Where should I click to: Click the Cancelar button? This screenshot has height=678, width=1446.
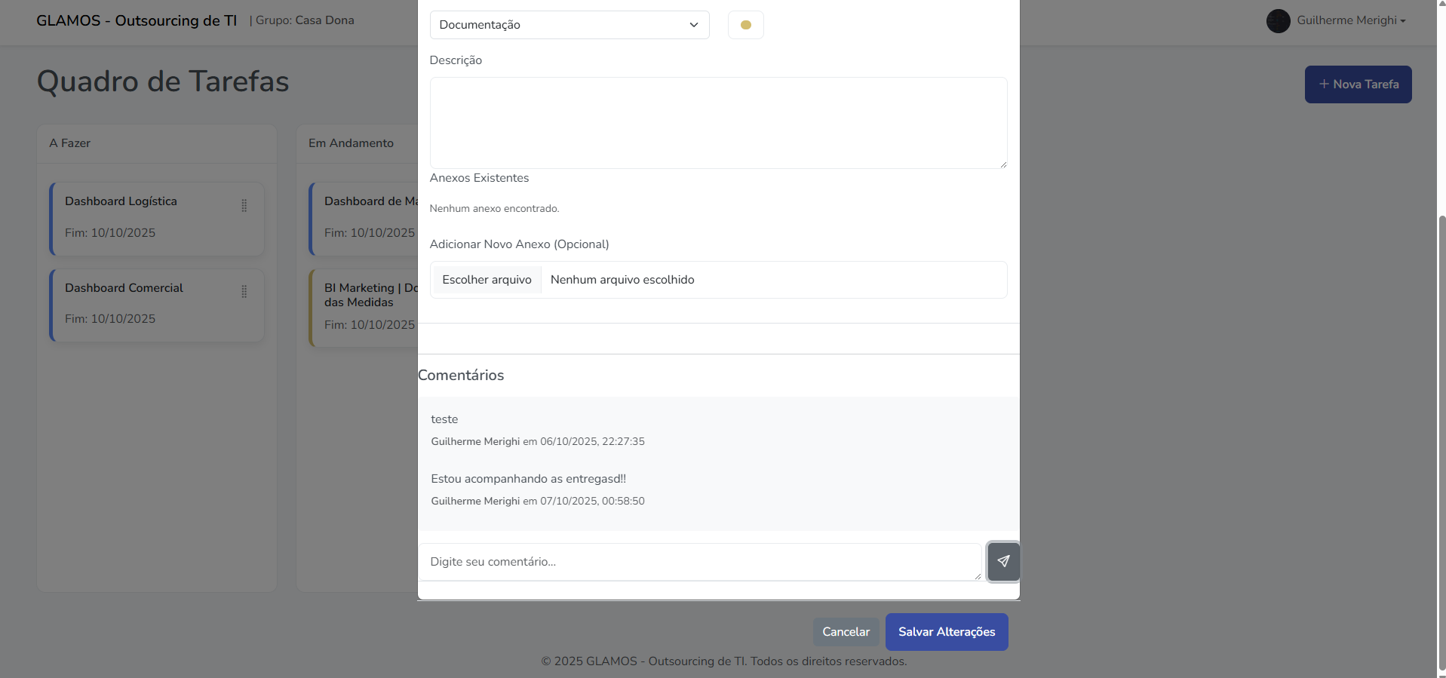coord(846,632)
